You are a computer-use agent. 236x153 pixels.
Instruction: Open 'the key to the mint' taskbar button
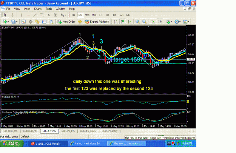[126, 144]
